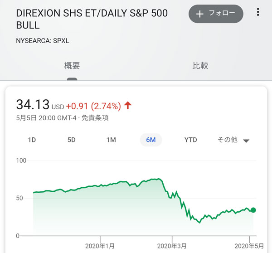The image size is (272, 253).
Task: Select the YTD time range
Action: coord(191,140)
